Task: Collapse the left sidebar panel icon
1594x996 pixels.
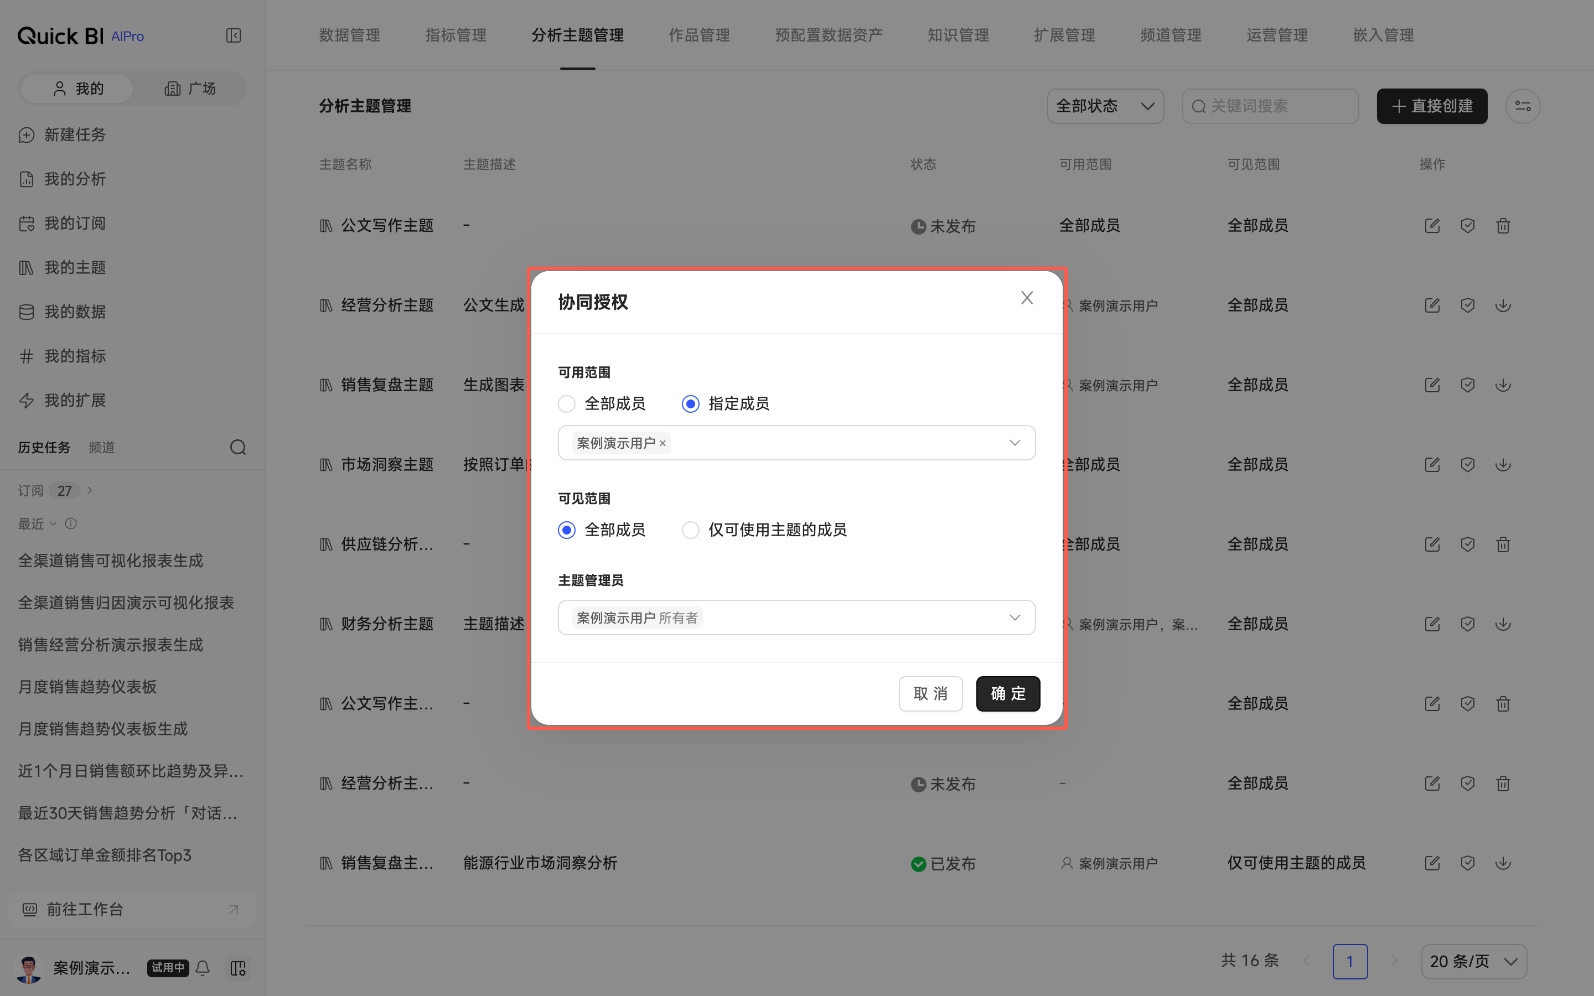Action: 233,35
